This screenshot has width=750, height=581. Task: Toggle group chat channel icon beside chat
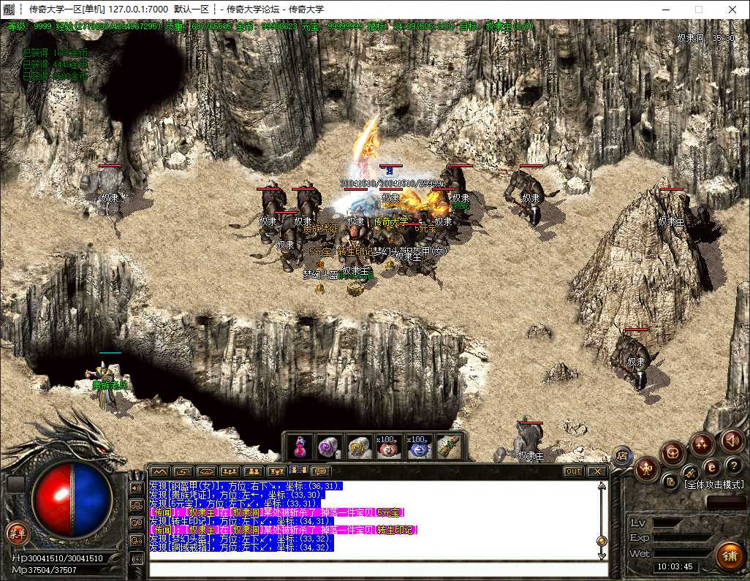pyautogui.click(x=137, y=506)
